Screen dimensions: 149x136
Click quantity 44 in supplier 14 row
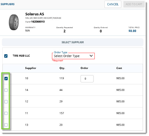[61, 90]
